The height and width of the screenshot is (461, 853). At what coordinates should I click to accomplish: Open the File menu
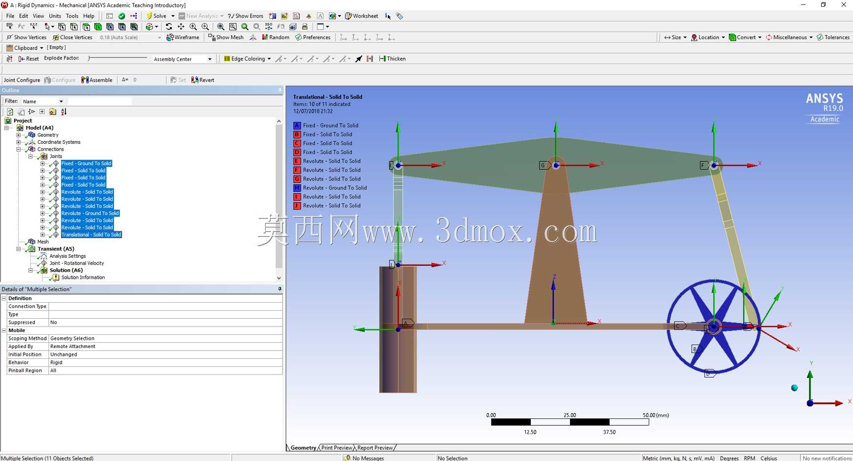click(10, 16)
